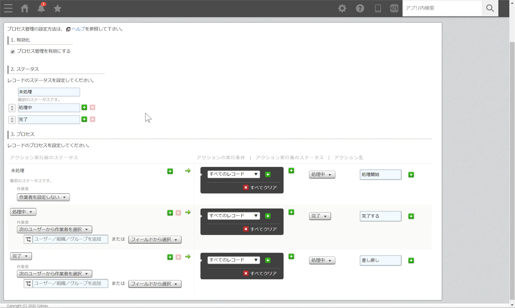Open the ヘルプ link
Viewport: 515px width, 308px height.
click(x=78, y=29)
